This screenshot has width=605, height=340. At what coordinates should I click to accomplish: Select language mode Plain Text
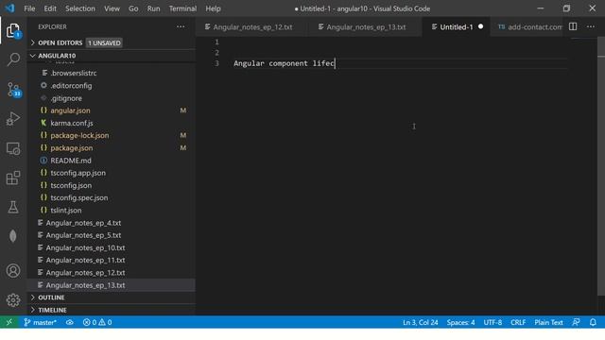548,322
